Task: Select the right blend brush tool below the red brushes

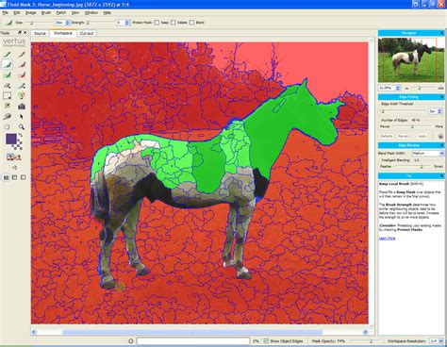Action: 22,85
